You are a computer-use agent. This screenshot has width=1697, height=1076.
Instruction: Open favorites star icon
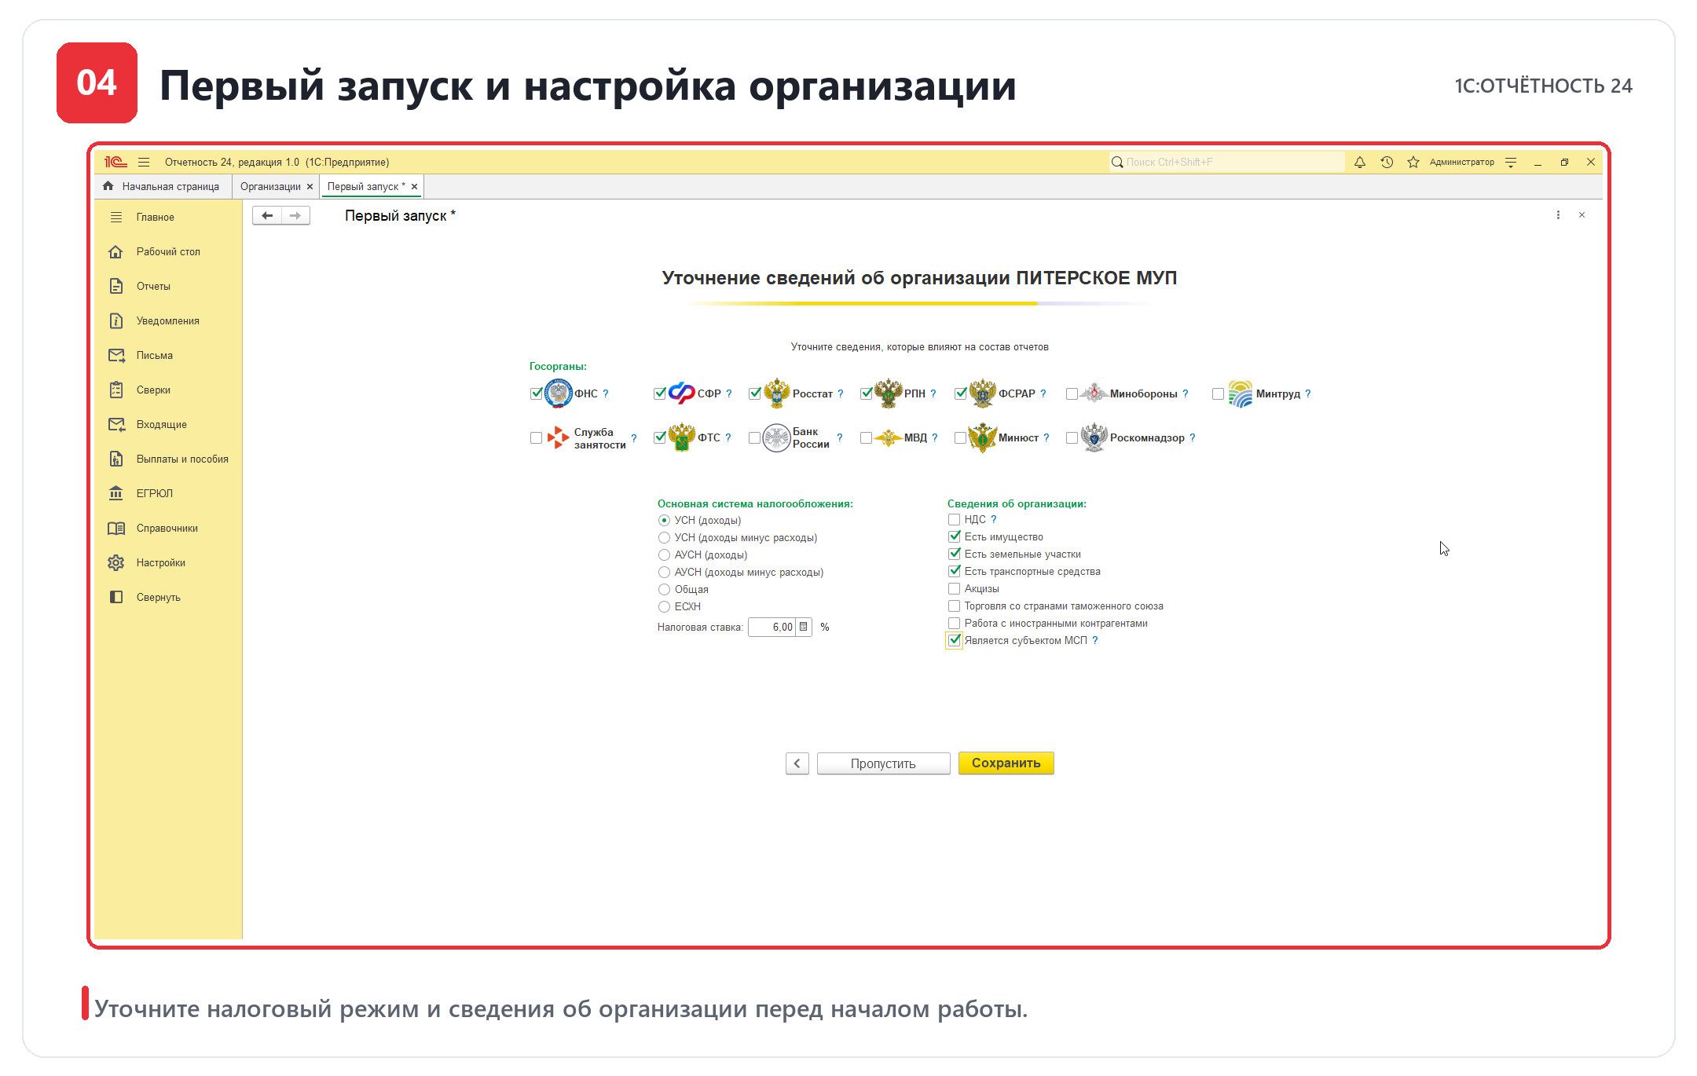1413,162
